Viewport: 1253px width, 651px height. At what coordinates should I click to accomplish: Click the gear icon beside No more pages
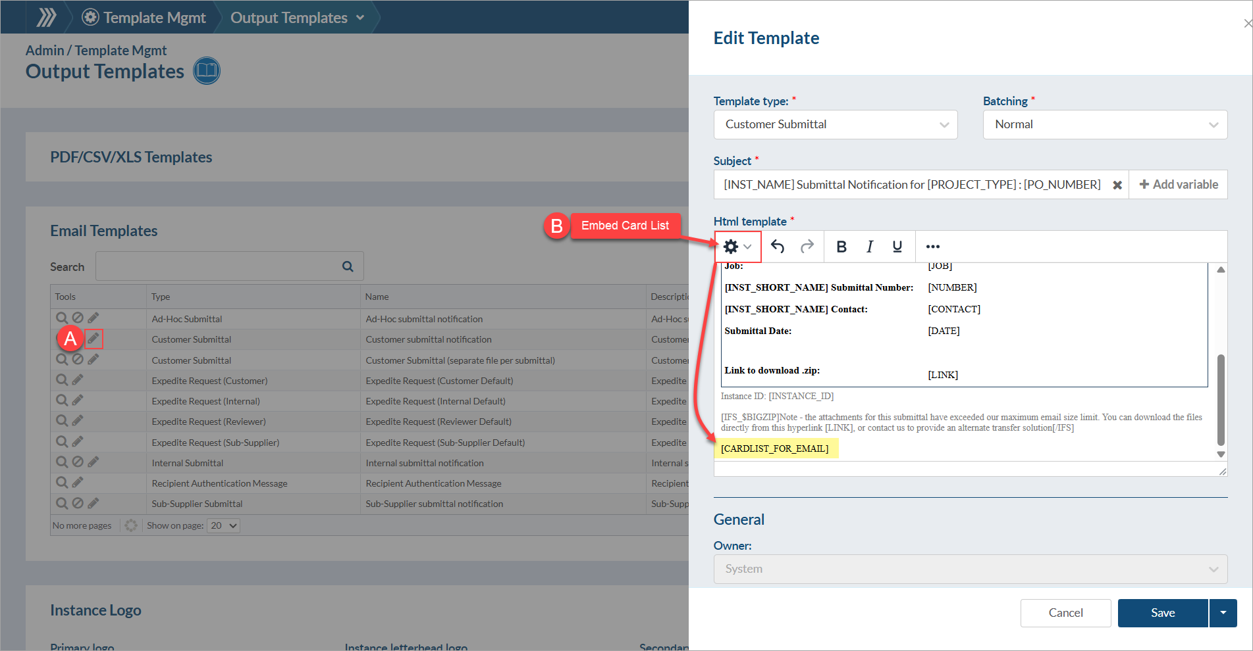131,525
